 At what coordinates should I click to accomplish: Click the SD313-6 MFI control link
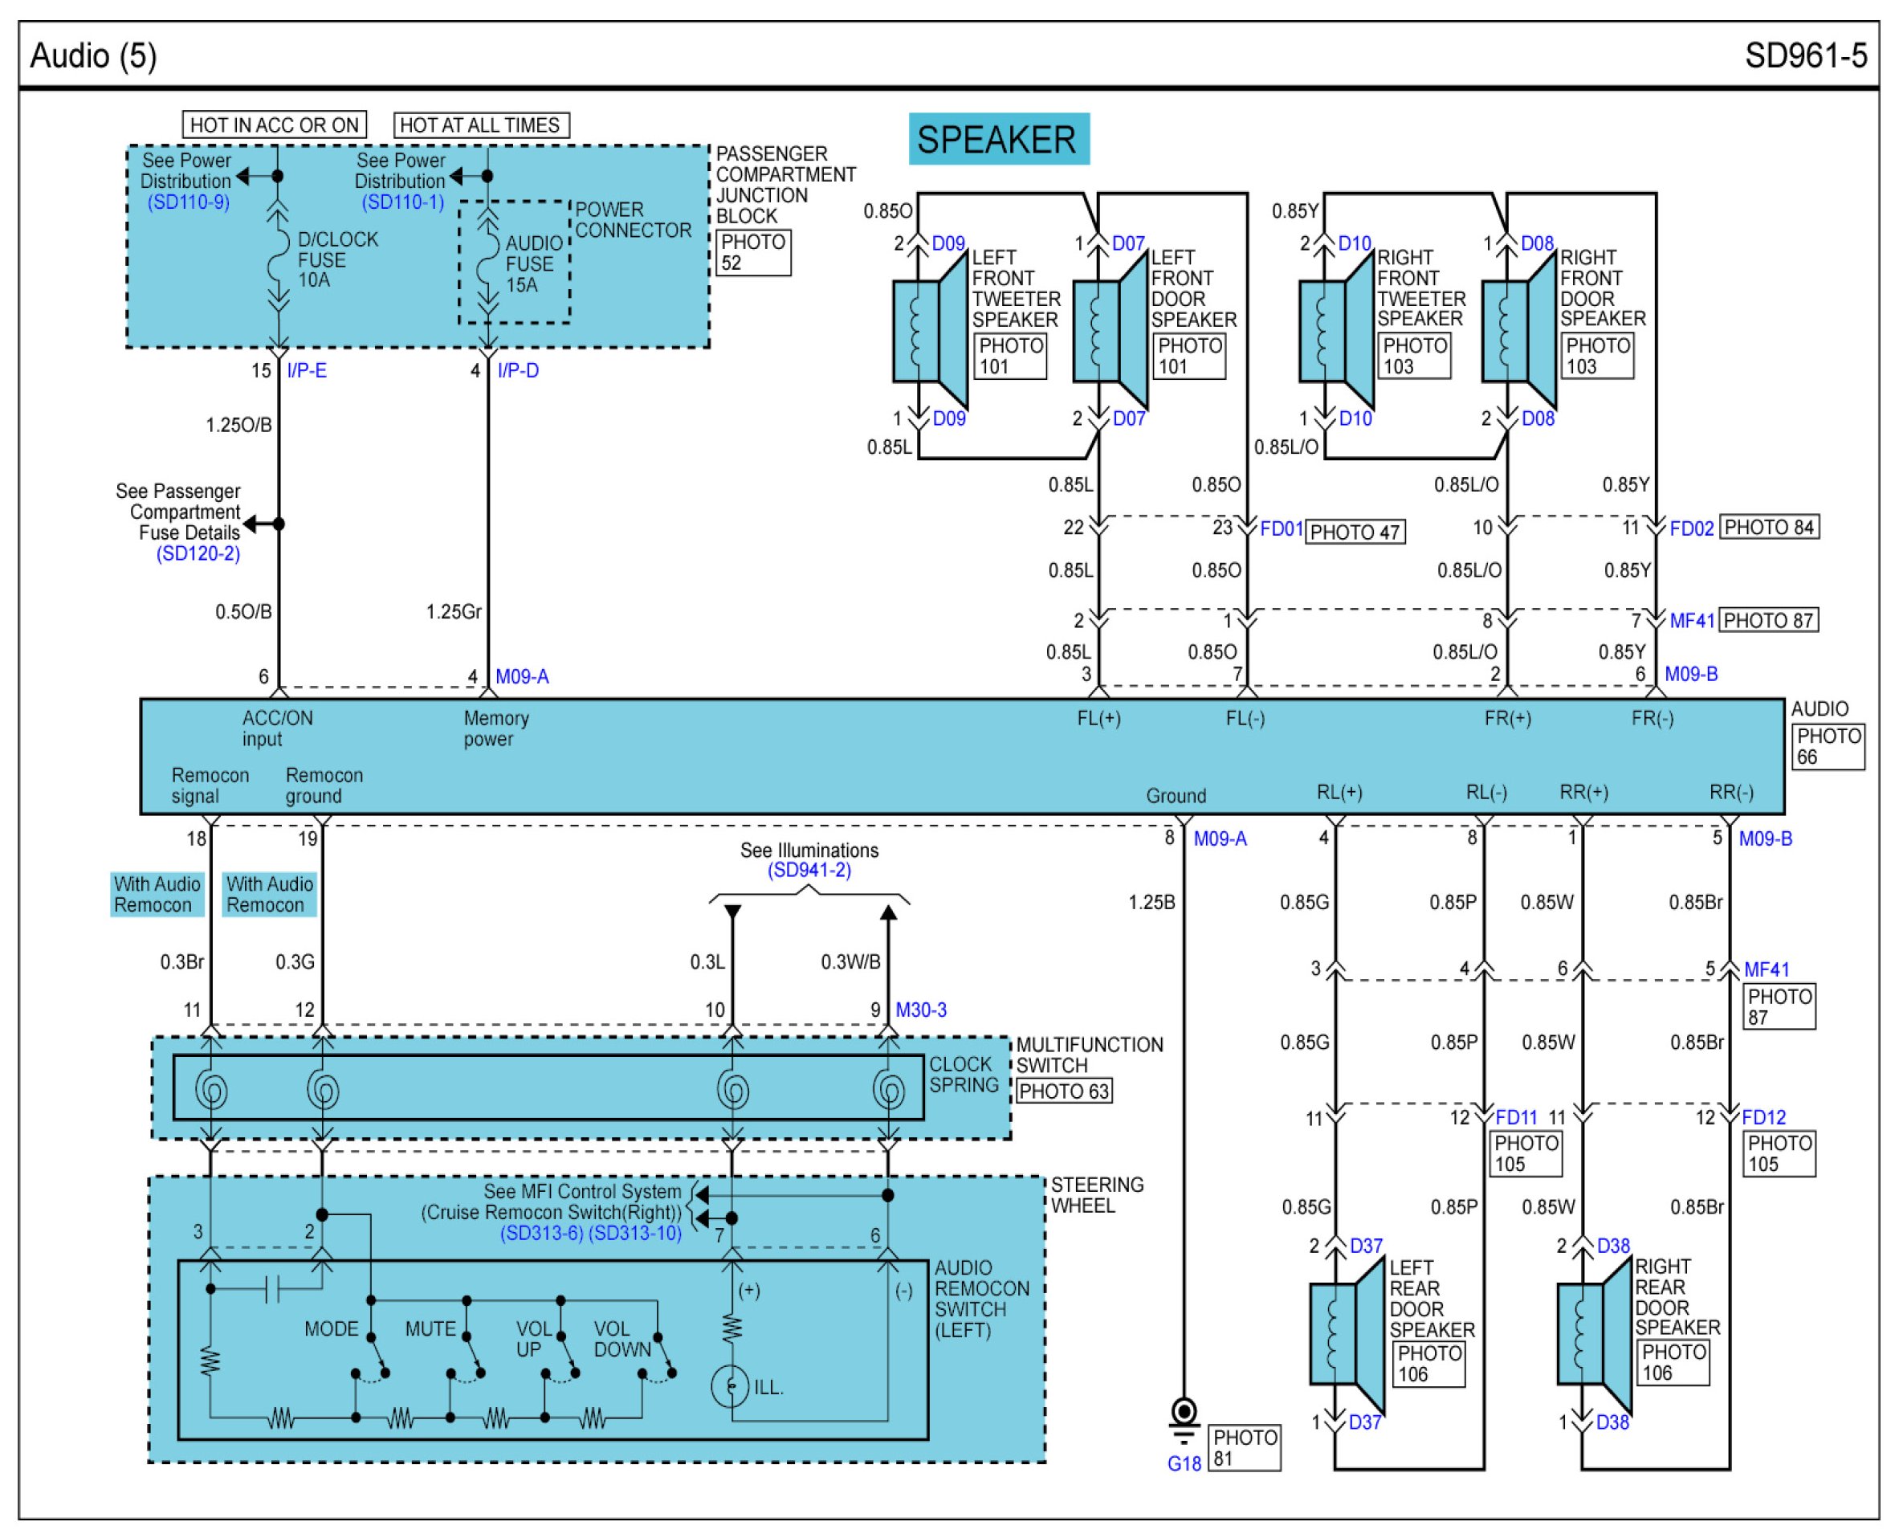[x=541, y=1233]
